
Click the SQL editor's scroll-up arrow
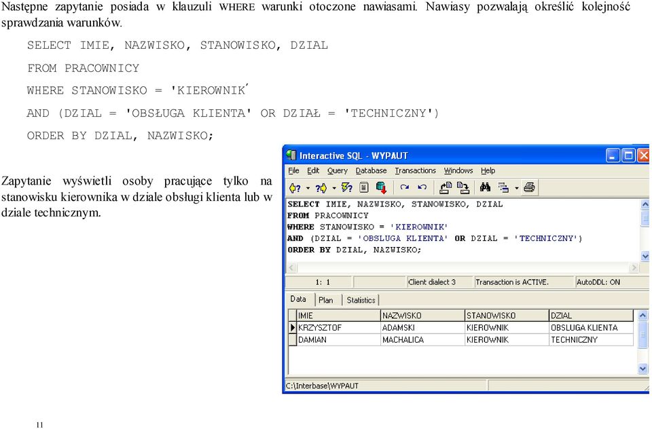[x=645, y=204]
